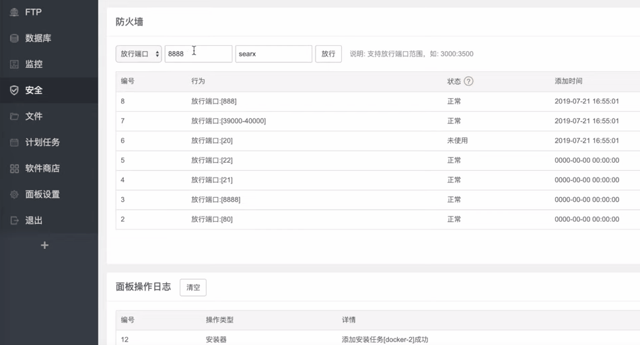640x345 pixels.
Task: Click the files folder icon
Action: coord(14,116)
